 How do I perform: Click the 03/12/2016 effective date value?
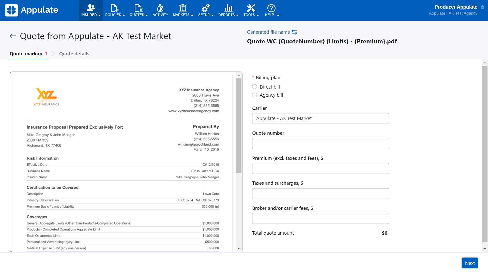tap(211, 165)
